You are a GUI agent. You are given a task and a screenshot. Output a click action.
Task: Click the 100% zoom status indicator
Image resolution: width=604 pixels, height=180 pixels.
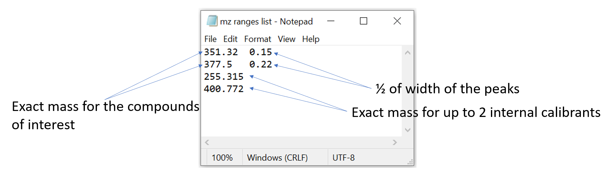(x=222, y=158)
